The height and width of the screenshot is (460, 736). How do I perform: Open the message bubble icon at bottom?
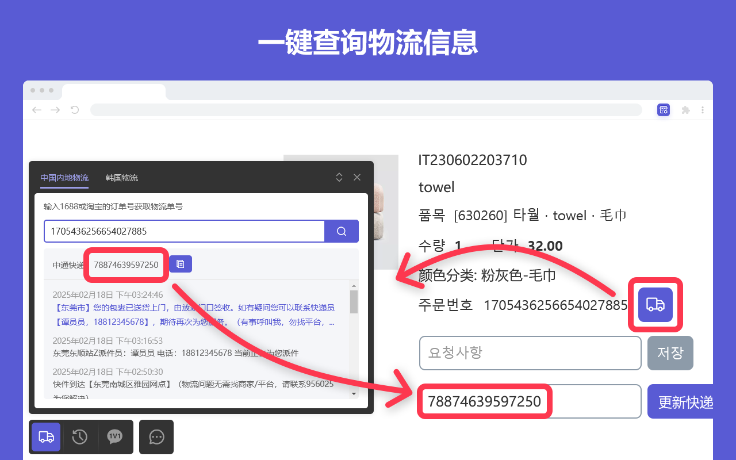(x=156, y=437)
